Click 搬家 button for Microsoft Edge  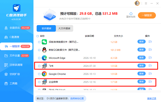click(141, 58)
